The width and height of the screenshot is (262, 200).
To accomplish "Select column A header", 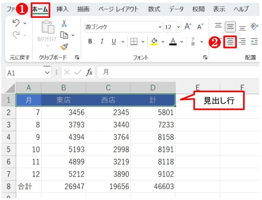I will click(28, 87).
